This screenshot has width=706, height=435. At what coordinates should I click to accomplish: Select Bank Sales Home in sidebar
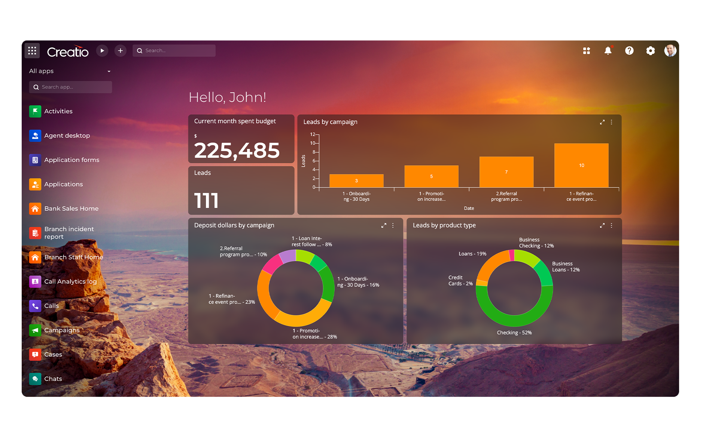coord(35,209)
